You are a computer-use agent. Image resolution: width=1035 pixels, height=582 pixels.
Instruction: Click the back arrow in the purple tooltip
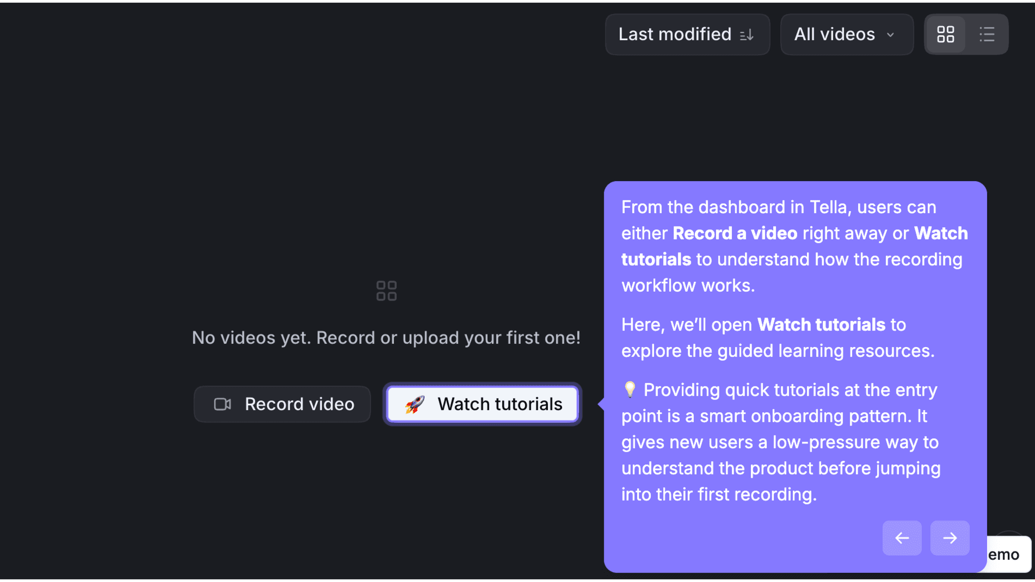[x=902, y=538]
